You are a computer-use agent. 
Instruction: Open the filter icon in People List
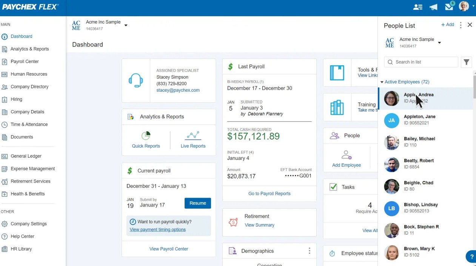coord(466,62)
